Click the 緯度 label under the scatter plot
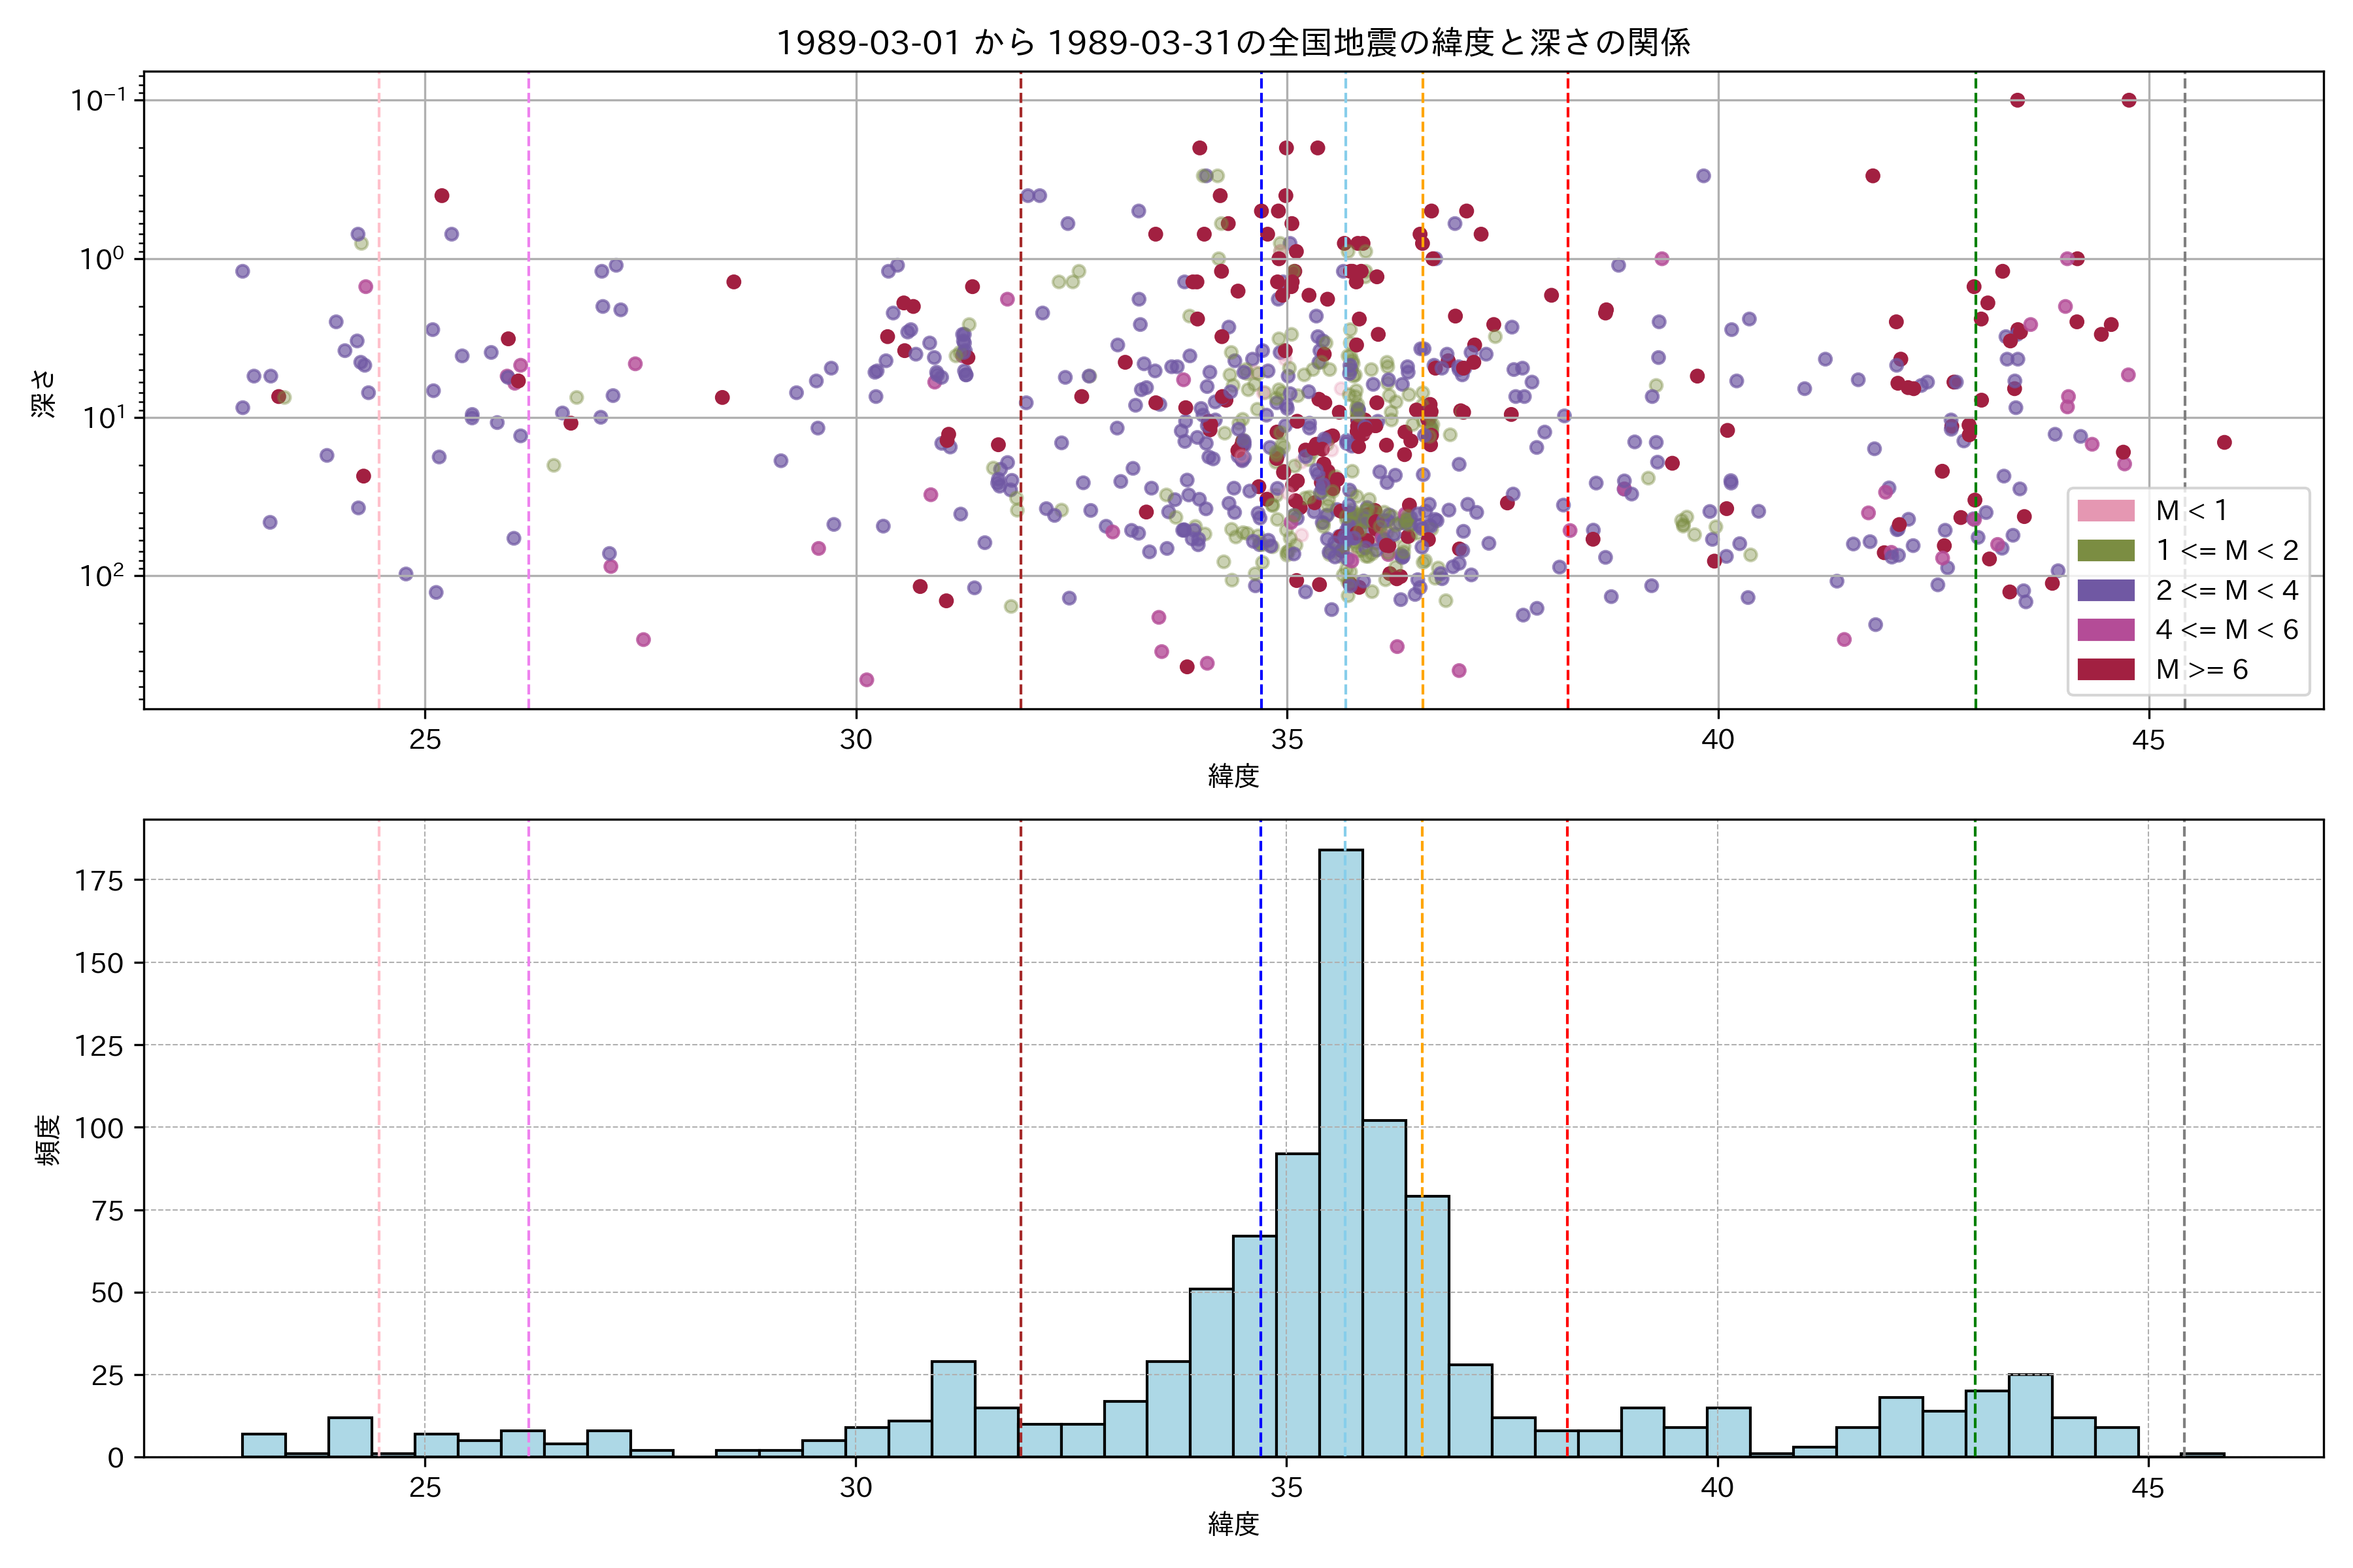The width and height of the screenshot is (2353, 1568). coord(1233,776)
